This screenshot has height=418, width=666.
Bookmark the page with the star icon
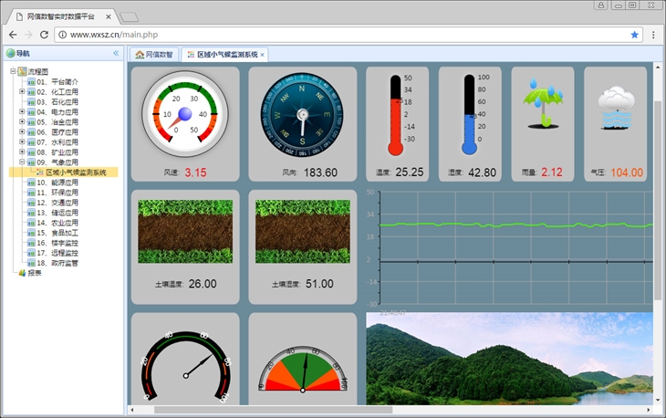click(x=635, y=35)
